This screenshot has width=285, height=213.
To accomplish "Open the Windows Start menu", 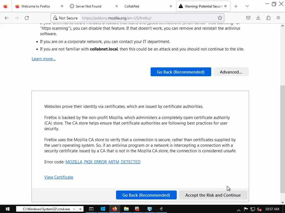I will (x=8, y=209).
